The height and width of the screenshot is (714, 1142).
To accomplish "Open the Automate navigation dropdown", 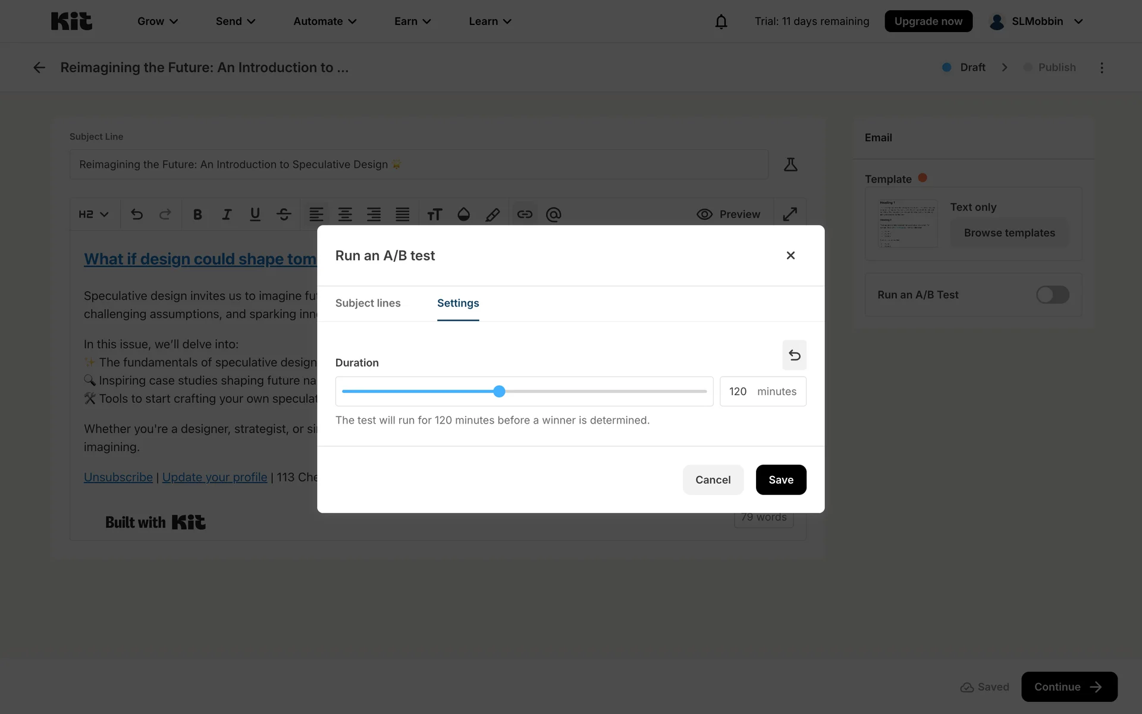I will click(325, 21).
